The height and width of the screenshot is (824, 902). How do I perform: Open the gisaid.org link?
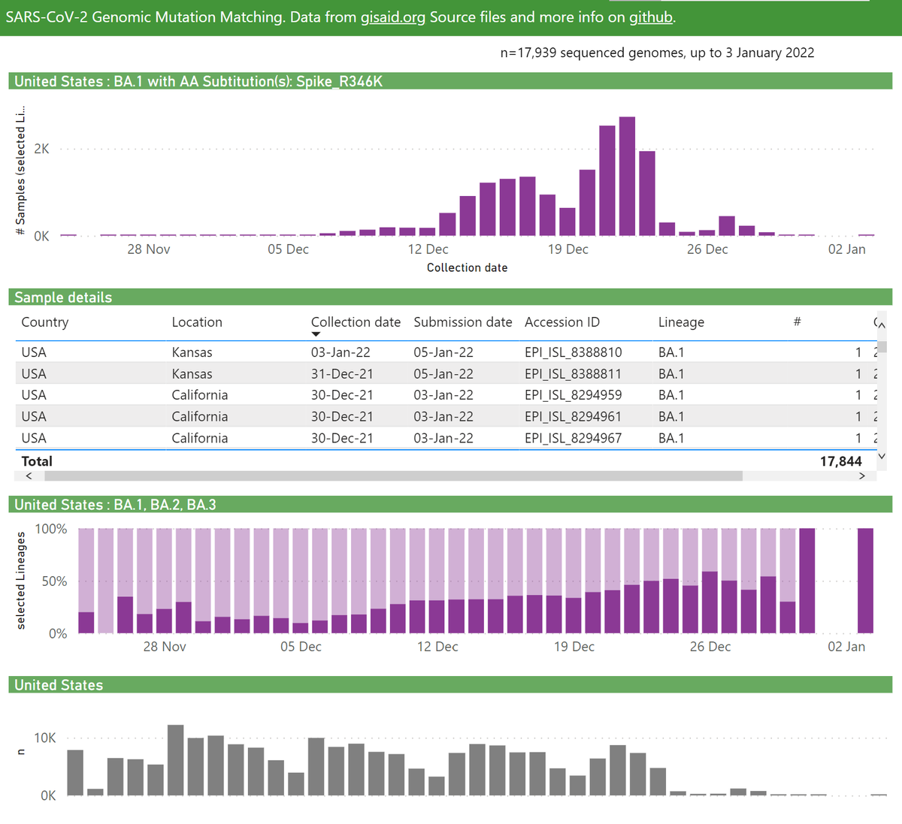click(393, 17)
